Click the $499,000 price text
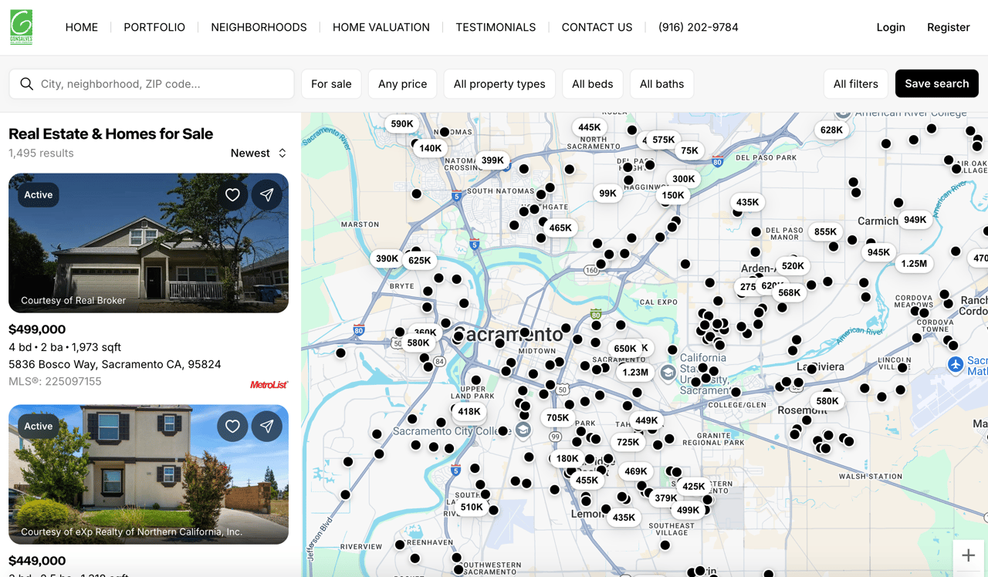Image resolution: width=988 pixels, height=577 pixels. coord(37,329)
